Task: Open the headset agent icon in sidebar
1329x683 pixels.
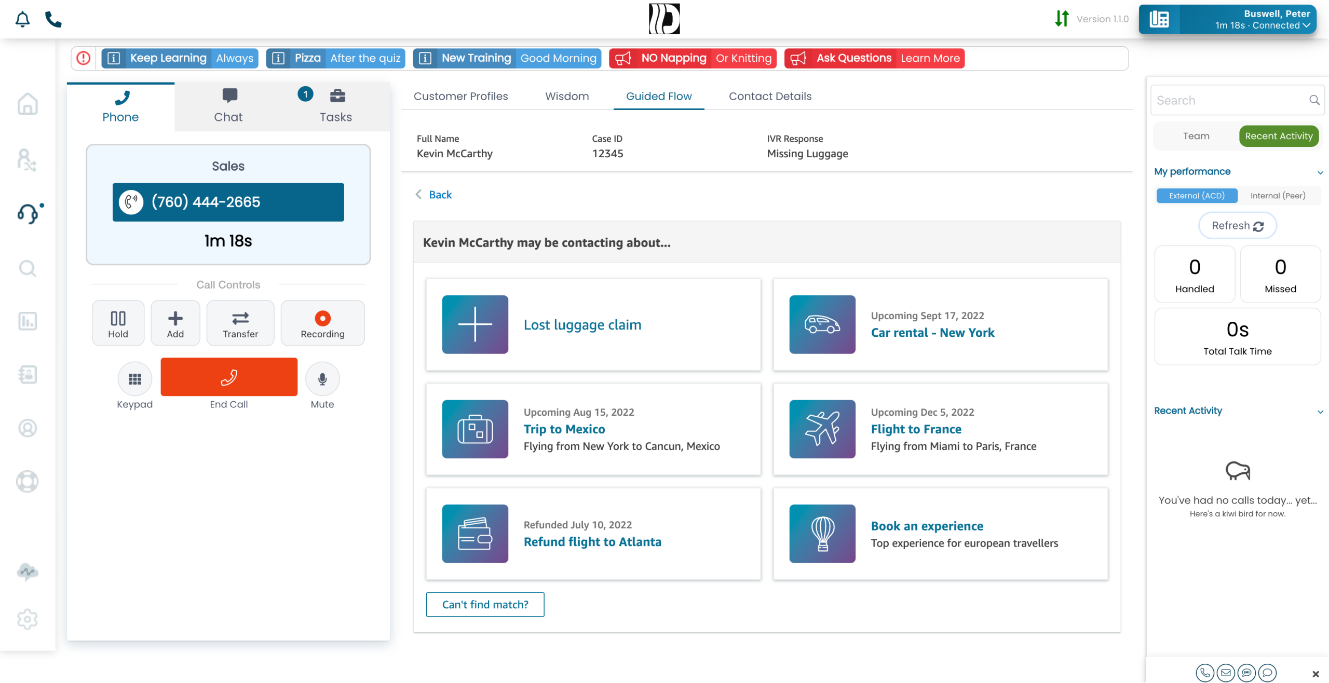Action: click(x=29, y=213)
